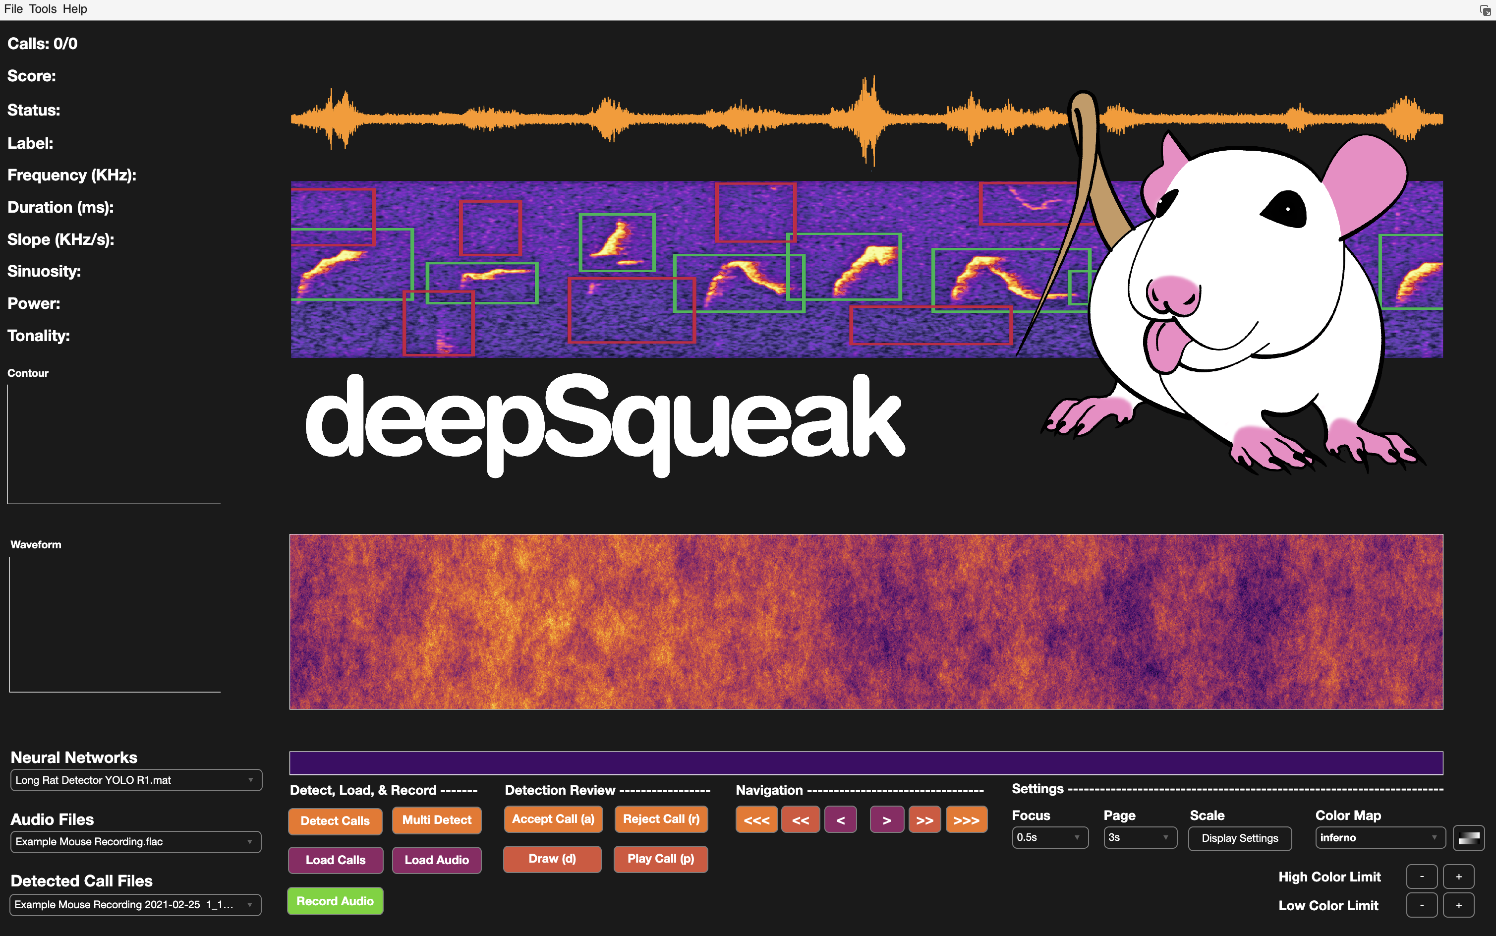Click the Multi Detect button
Image resolution: width=1496 pixels, height=936 pixels.
click(x=437, y=820)
